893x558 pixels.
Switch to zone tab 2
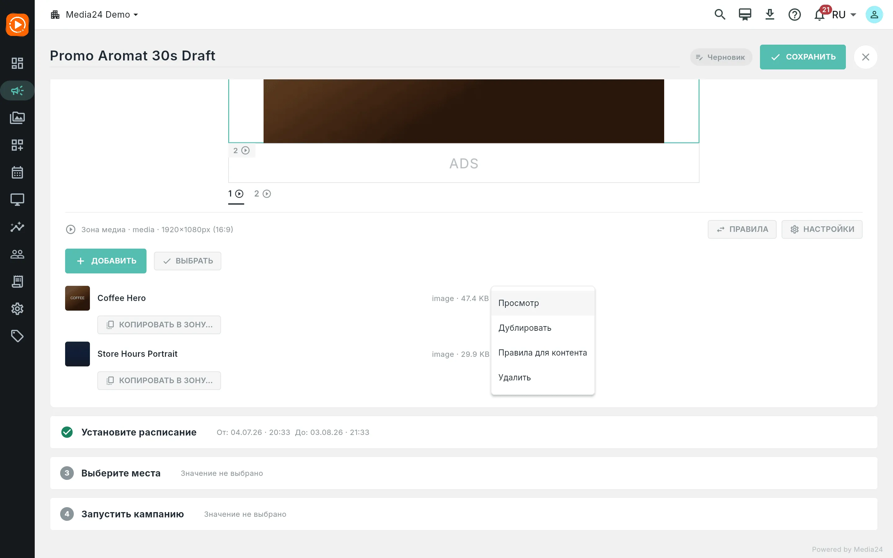click(x=262, y=194)
